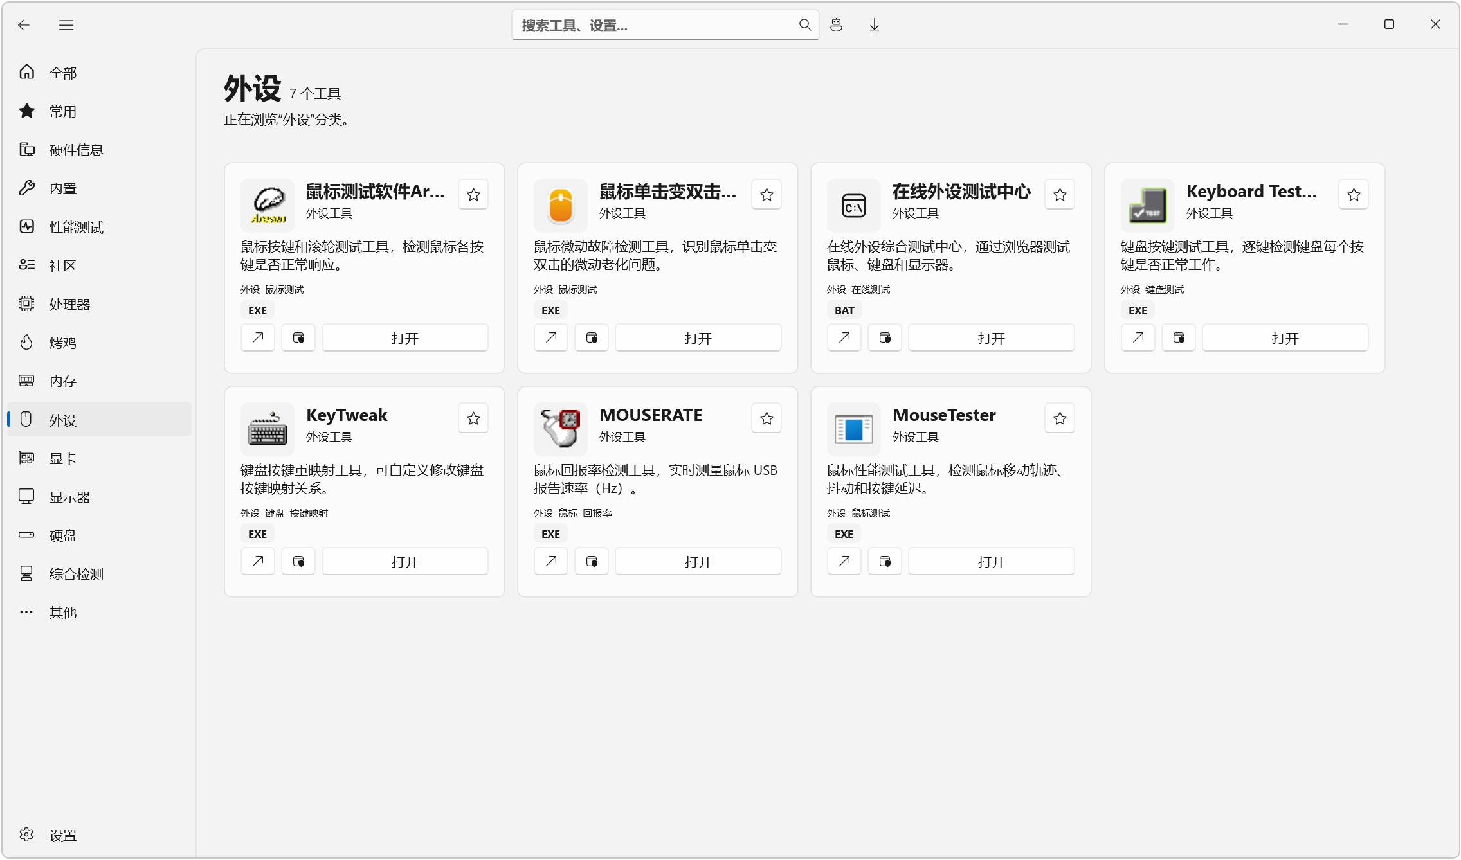Open 综合检测 category
The image size is (1461, 860).
coord(99,574)
